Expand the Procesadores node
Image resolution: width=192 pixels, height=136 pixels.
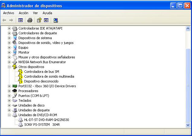tap(9, 91)
